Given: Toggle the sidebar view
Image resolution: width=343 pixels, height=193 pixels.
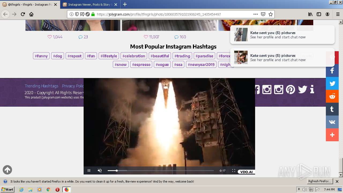Looking at the screenshot, I should pyautogui.click(x=319, y=14).
